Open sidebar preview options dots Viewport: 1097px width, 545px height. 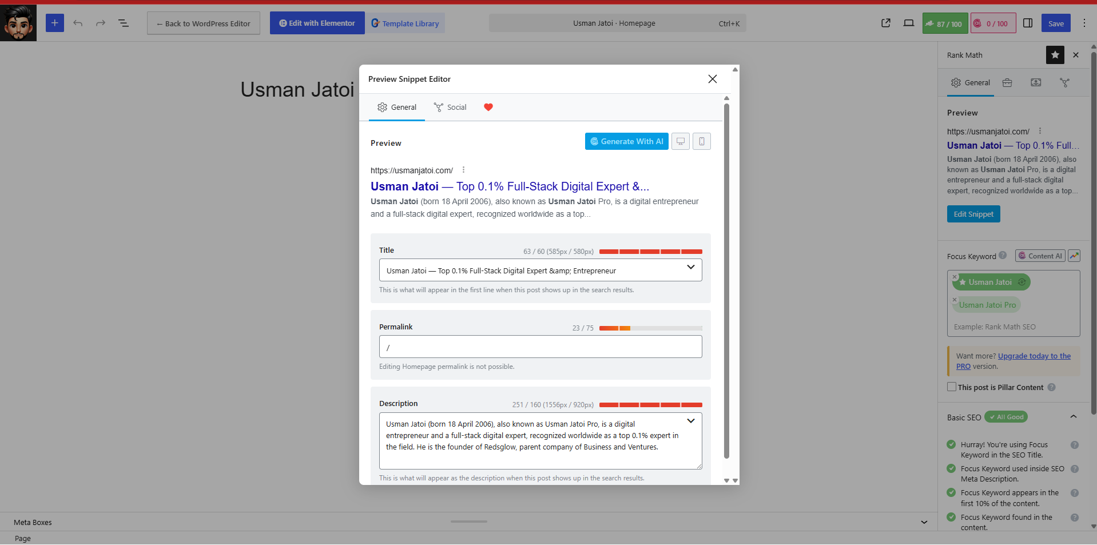1040,131
